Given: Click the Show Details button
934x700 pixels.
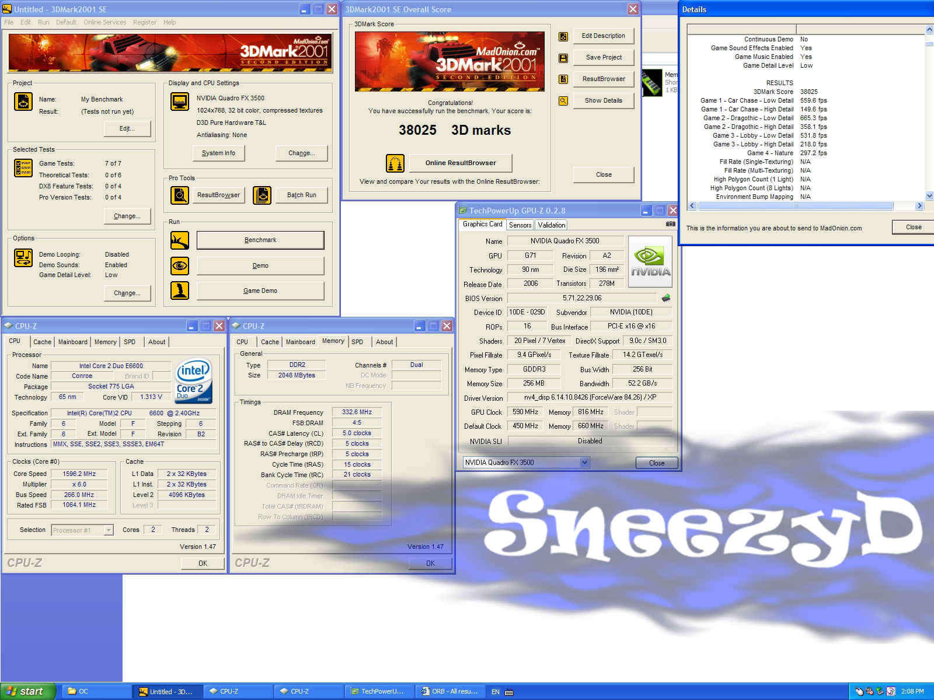Looking at the screenshot, I should 604,101.
